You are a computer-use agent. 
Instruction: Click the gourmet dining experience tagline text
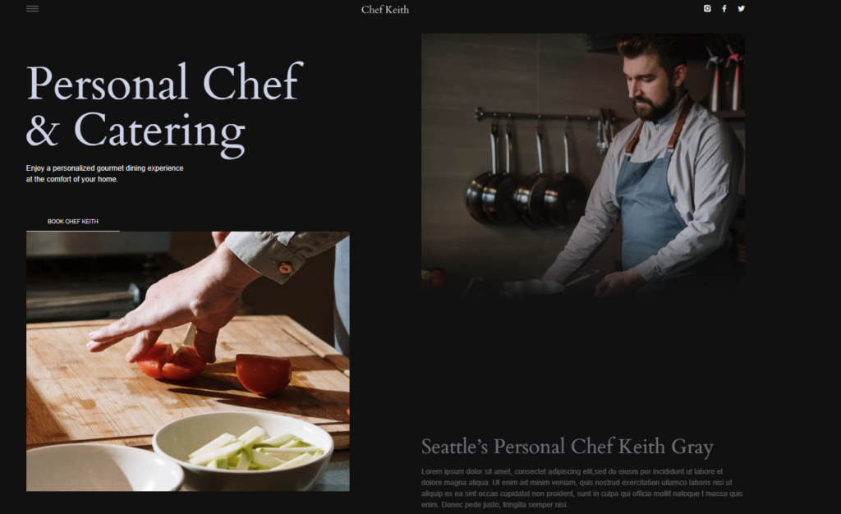coord(104,173)
